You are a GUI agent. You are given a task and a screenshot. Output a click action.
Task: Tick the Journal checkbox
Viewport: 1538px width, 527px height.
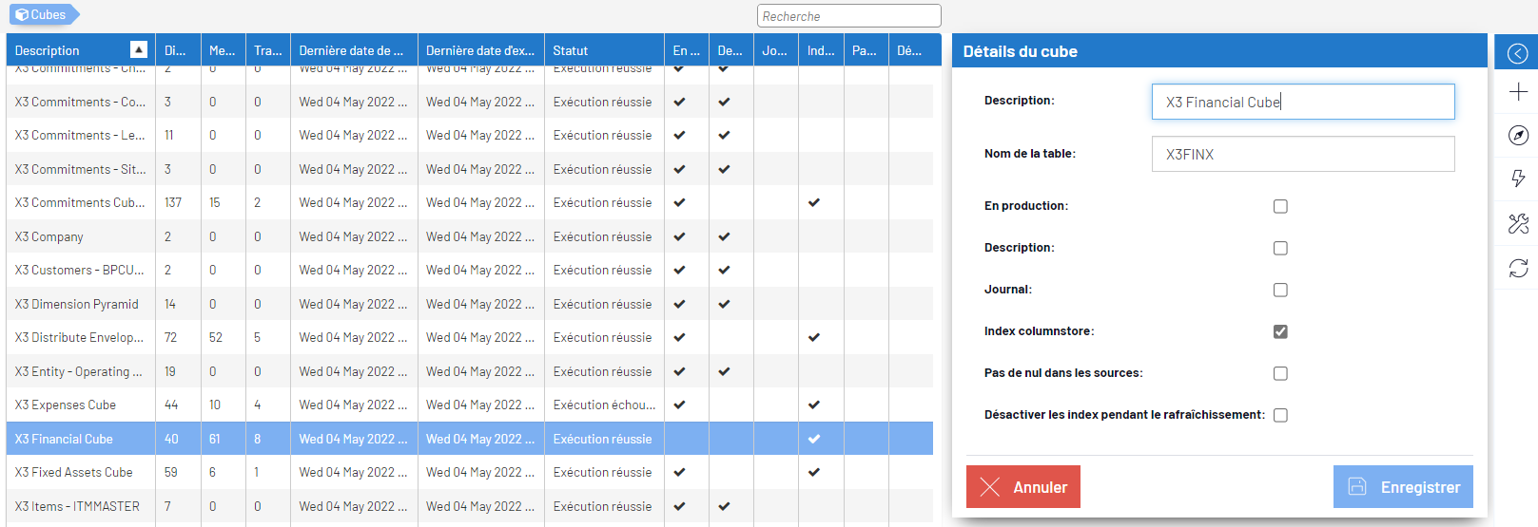pyautogui.click(x=1280, y=290)
